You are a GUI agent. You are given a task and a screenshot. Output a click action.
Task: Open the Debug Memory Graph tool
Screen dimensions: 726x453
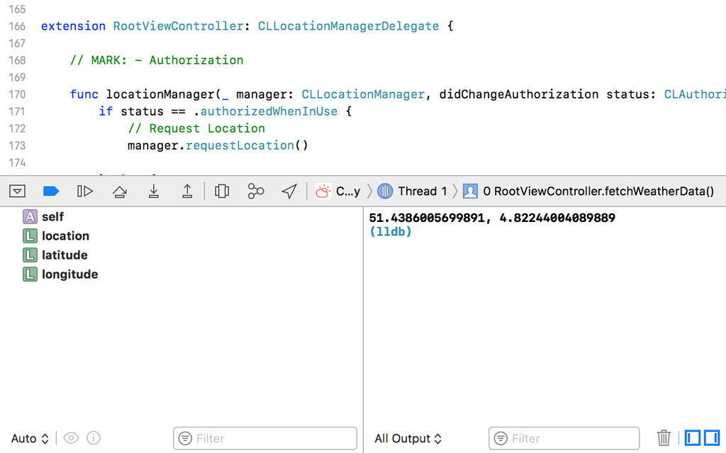click(256, 191)
